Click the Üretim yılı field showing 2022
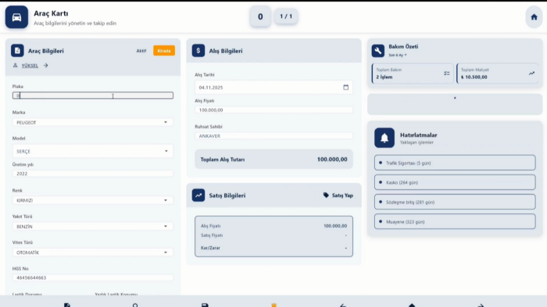This screenshot has height=307, width=547. click(93, 174)
